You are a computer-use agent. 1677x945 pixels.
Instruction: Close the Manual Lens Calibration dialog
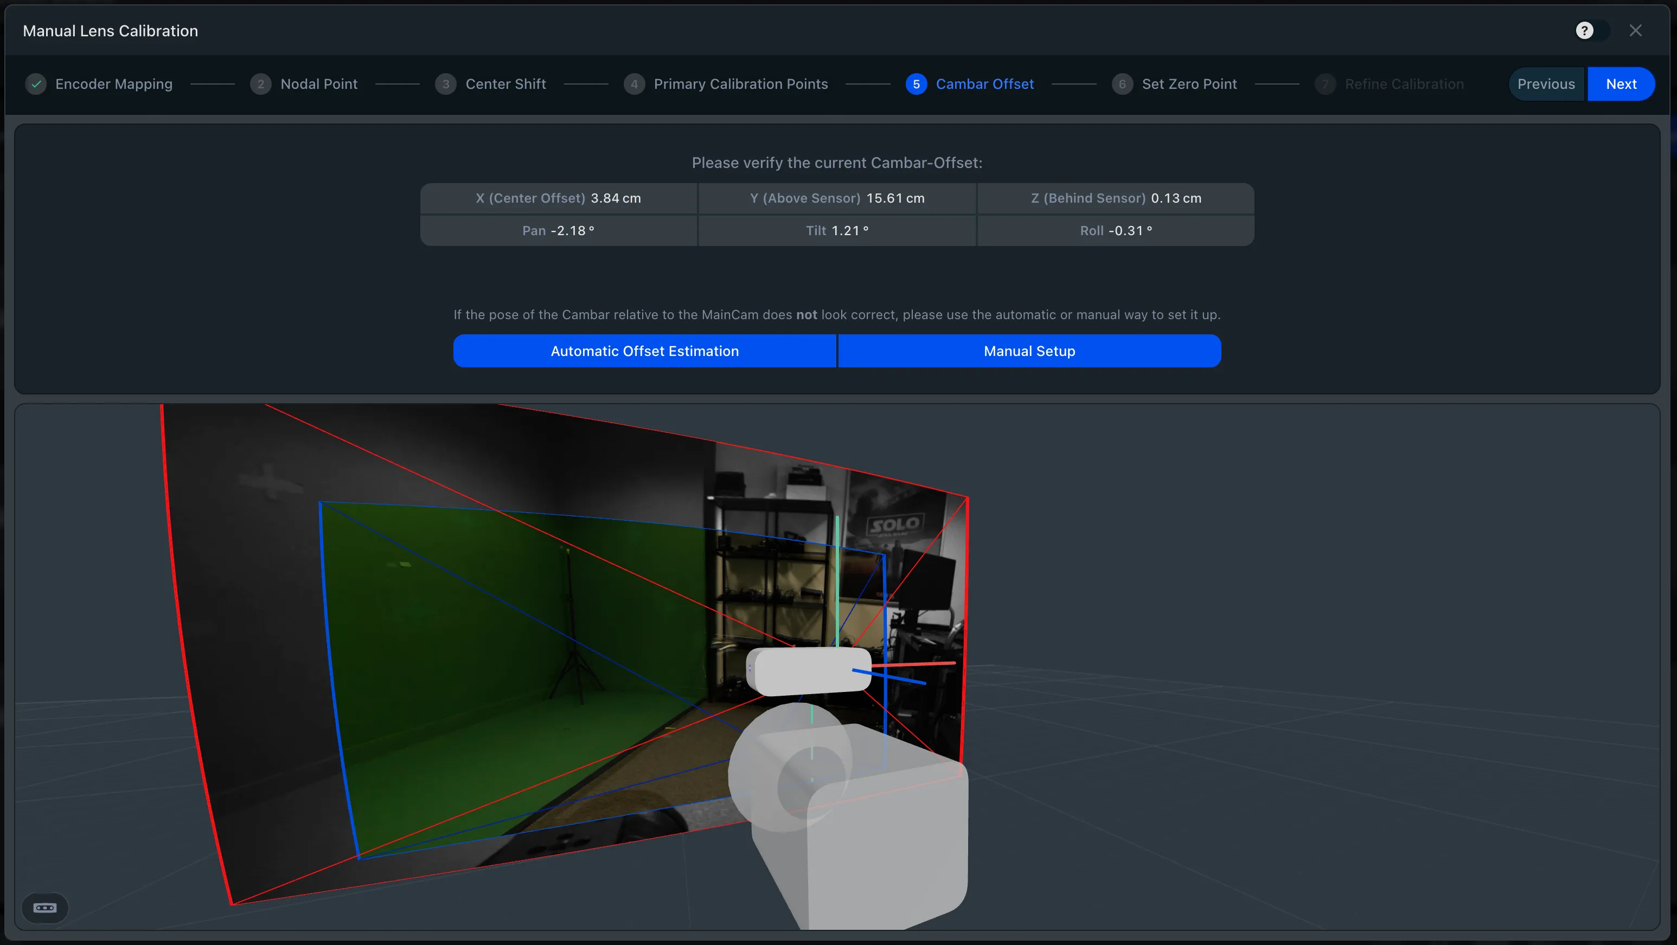(1635, 30)
